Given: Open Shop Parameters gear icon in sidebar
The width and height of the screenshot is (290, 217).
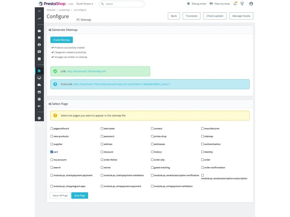Looking at the screenshot, I should (39, 118).
